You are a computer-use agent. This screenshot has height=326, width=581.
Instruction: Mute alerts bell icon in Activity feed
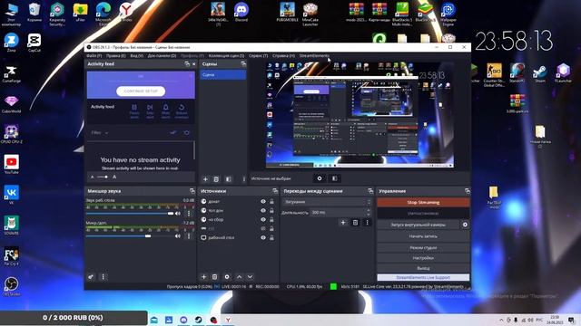[x=165, y=110]
